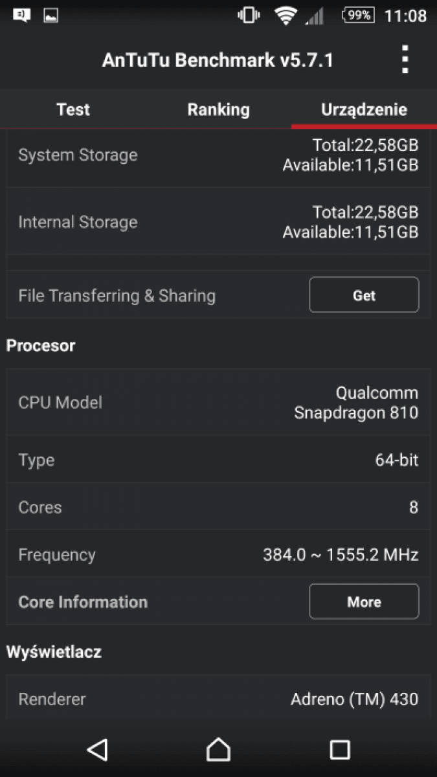This screenshot has height=777, width=437.
Task: Tap More button for Core Information
Action: (x=364, y=602)
